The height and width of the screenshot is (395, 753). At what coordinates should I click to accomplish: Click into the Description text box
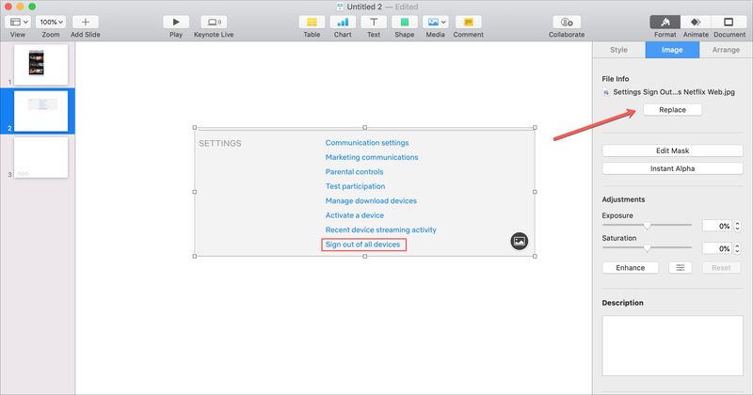(672, 345)
